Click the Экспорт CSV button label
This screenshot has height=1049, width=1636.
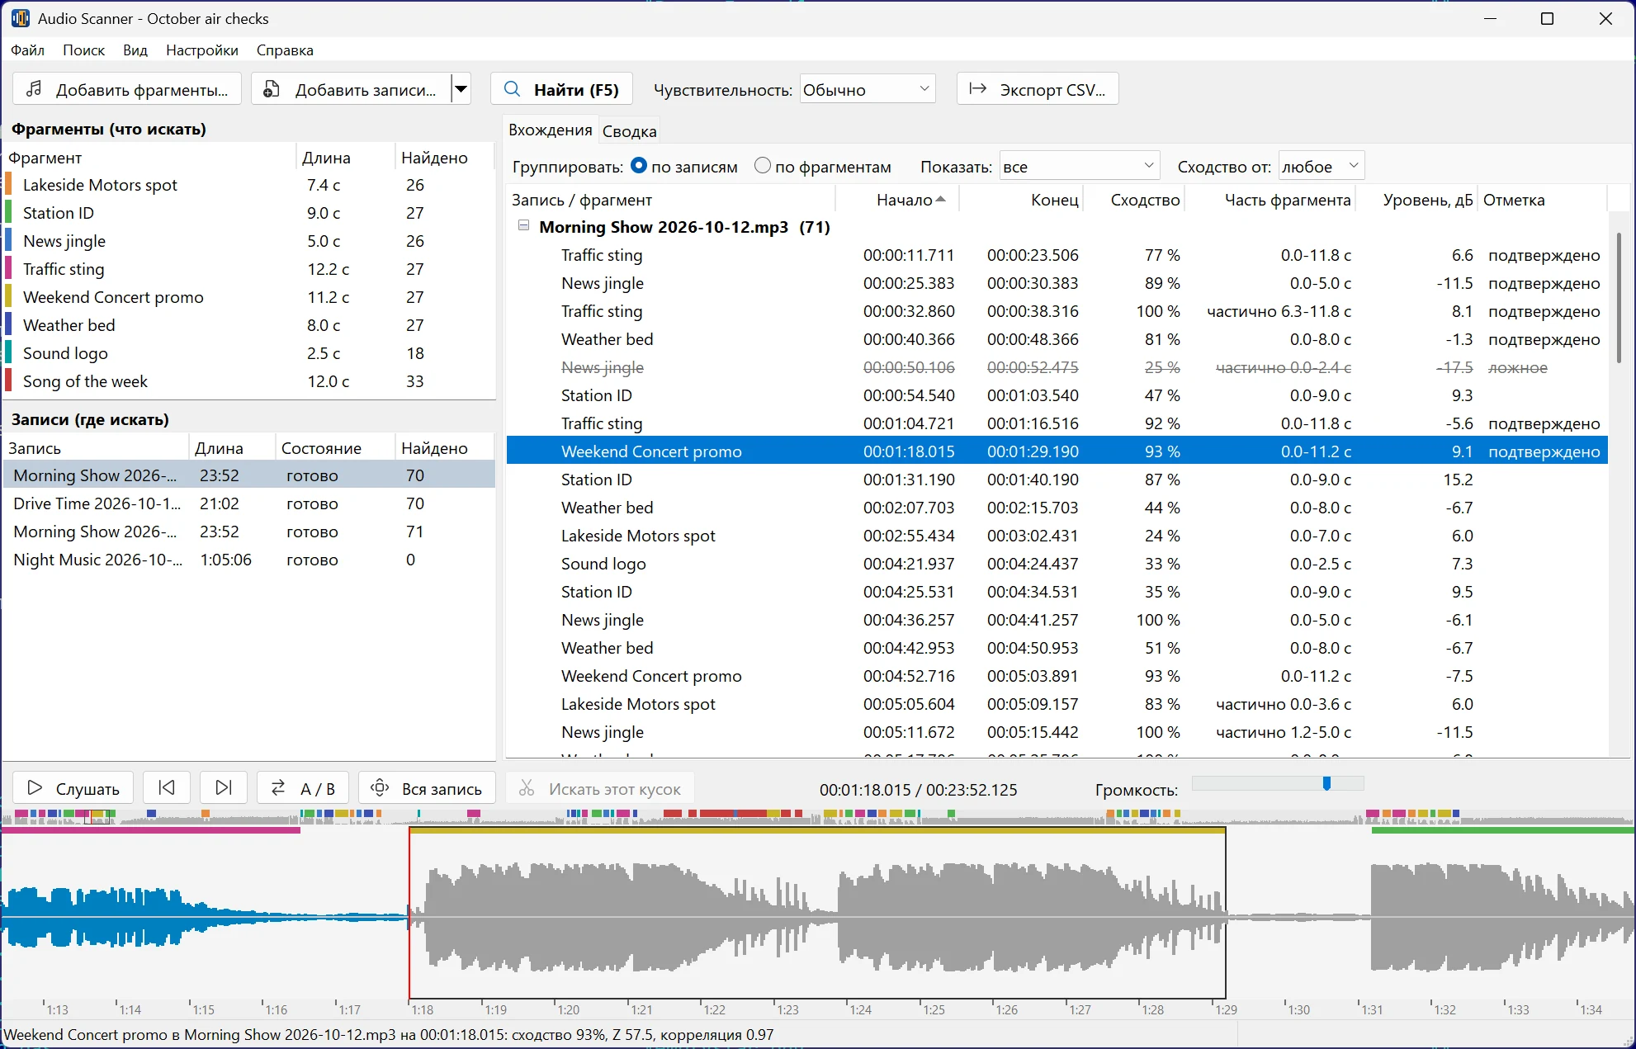pyautogui.click(x=1052, y=90)
